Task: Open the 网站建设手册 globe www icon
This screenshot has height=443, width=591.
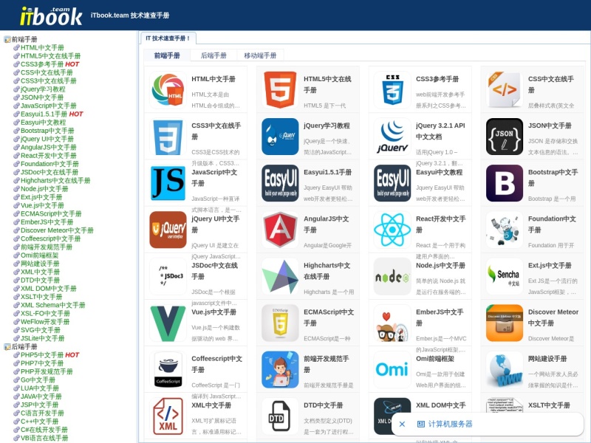Action: (x=505, y=370)
